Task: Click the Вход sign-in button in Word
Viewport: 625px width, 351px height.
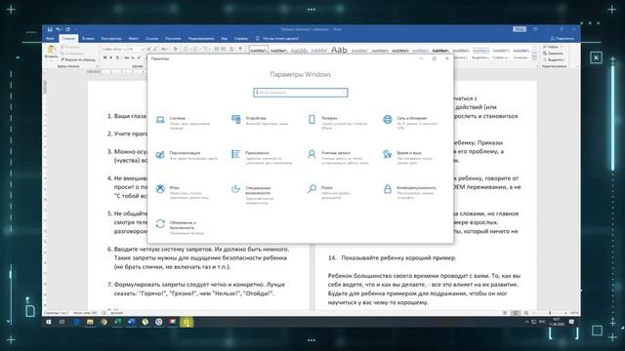Action: [x=520, y=29]
